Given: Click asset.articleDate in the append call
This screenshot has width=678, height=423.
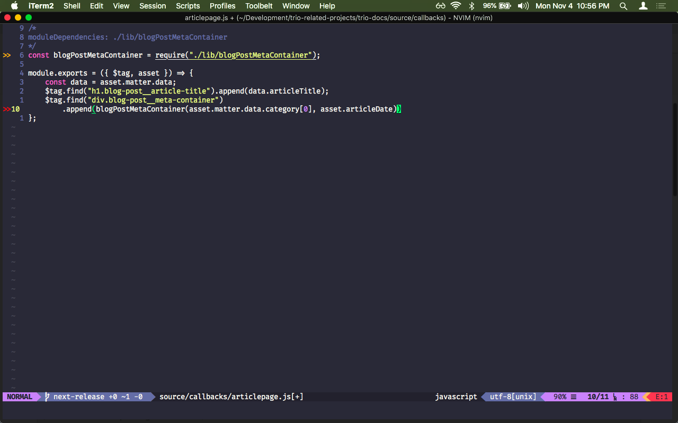Looking at the screenshot, I should click(356, 109).
